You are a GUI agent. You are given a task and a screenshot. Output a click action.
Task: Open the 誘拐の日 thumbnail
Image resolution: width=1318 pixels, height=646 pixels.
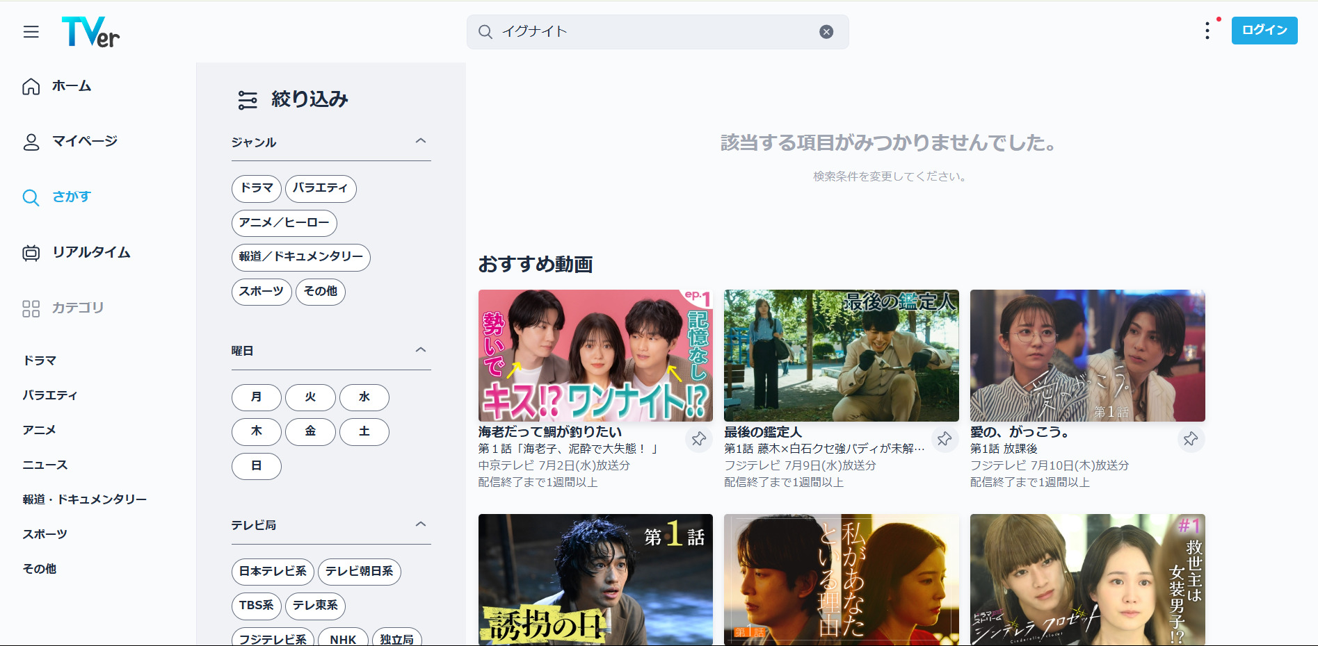tap(595, 579)
